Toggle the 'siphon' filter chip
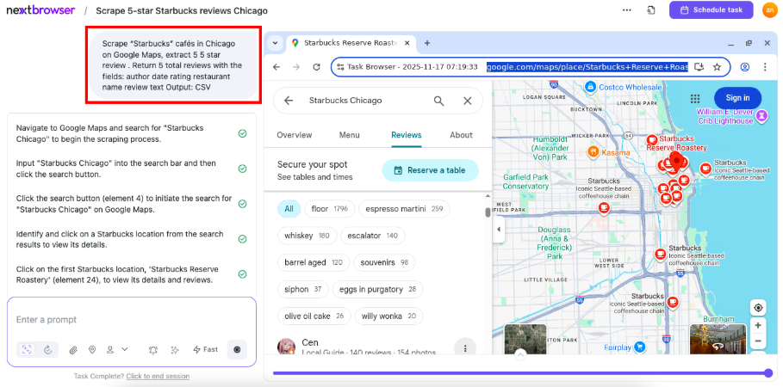The height and width of the screenshot is (387, 783). click(x=303, y=289)
